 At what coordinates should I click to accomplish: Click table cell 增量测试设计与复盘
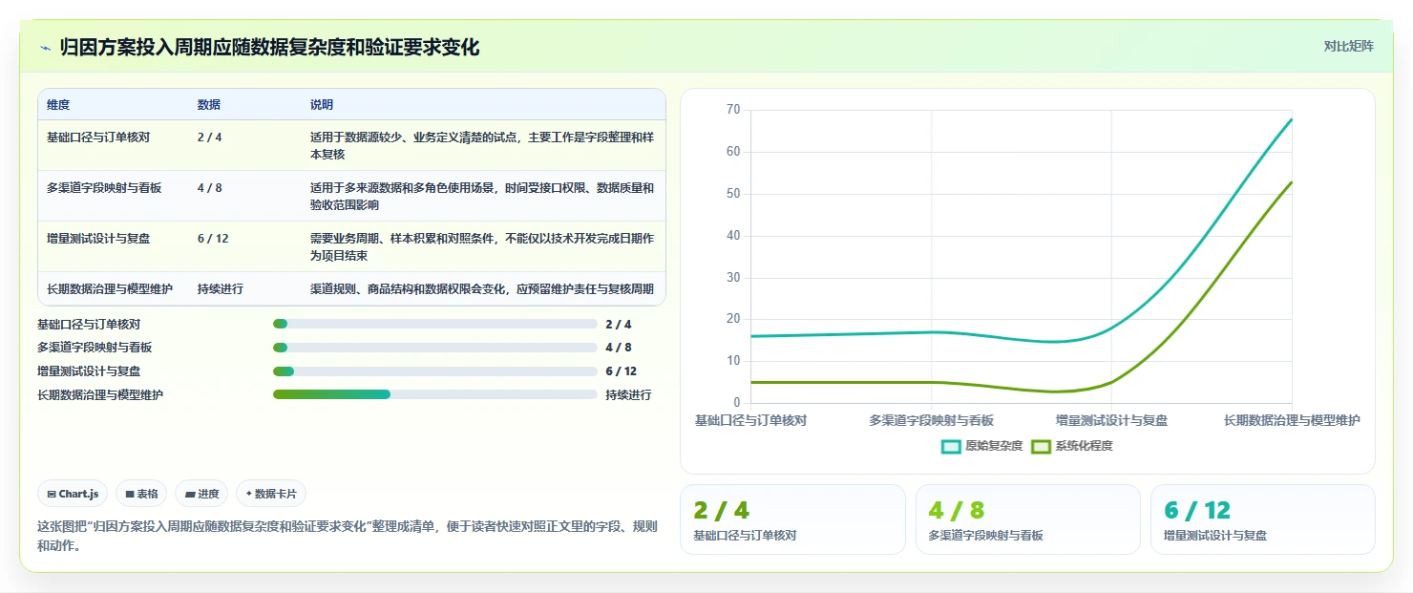click(98, 239)
